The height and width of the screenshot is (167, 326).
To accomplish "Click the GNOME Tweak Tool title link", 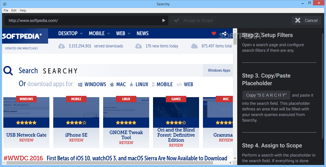I will click(x=126, y=135).
